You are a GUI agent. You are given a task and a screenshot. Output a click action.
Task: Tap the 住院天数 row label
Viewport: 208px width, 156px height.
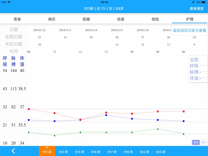coord(14,37)
